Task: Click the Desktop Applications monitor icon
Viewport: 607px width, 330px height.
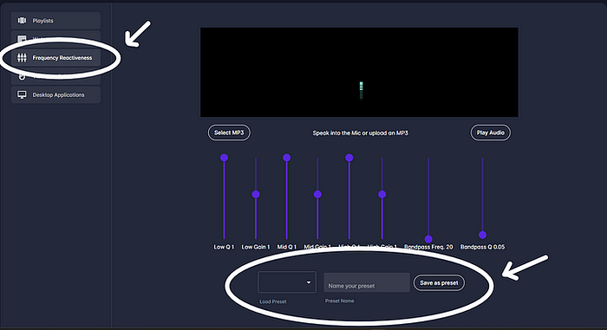Action: point(22,94)
